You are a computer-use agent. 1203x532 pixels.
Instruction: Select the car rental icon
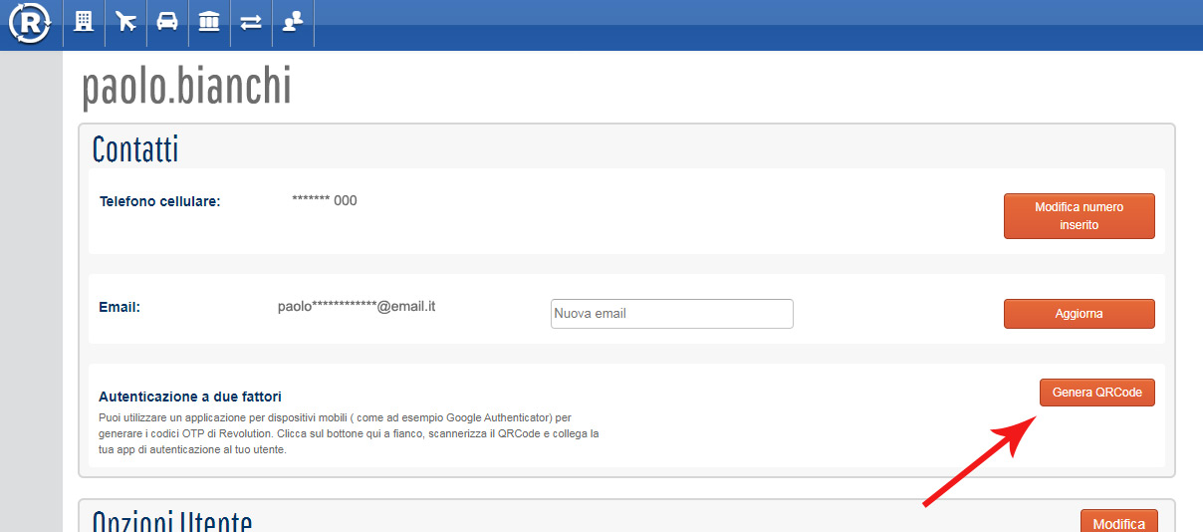point(167,22)
